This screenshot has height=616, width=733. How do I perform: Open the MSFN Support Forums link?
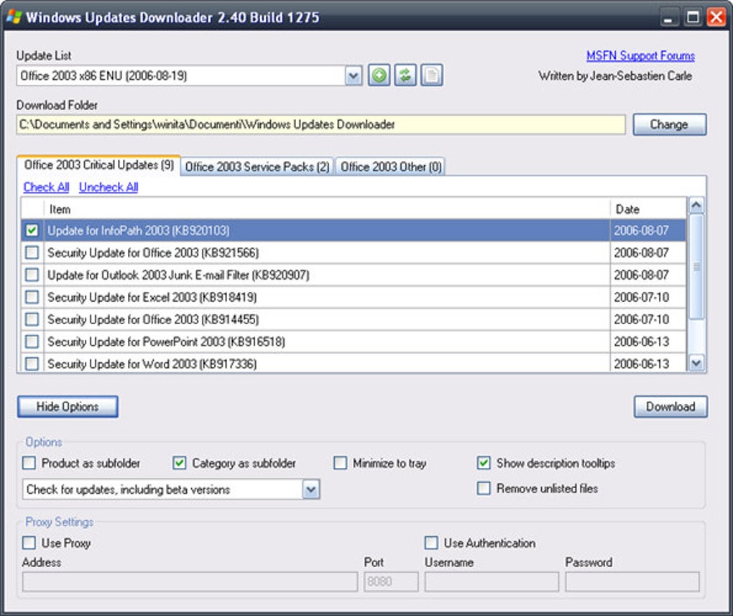tap(640, 55)
